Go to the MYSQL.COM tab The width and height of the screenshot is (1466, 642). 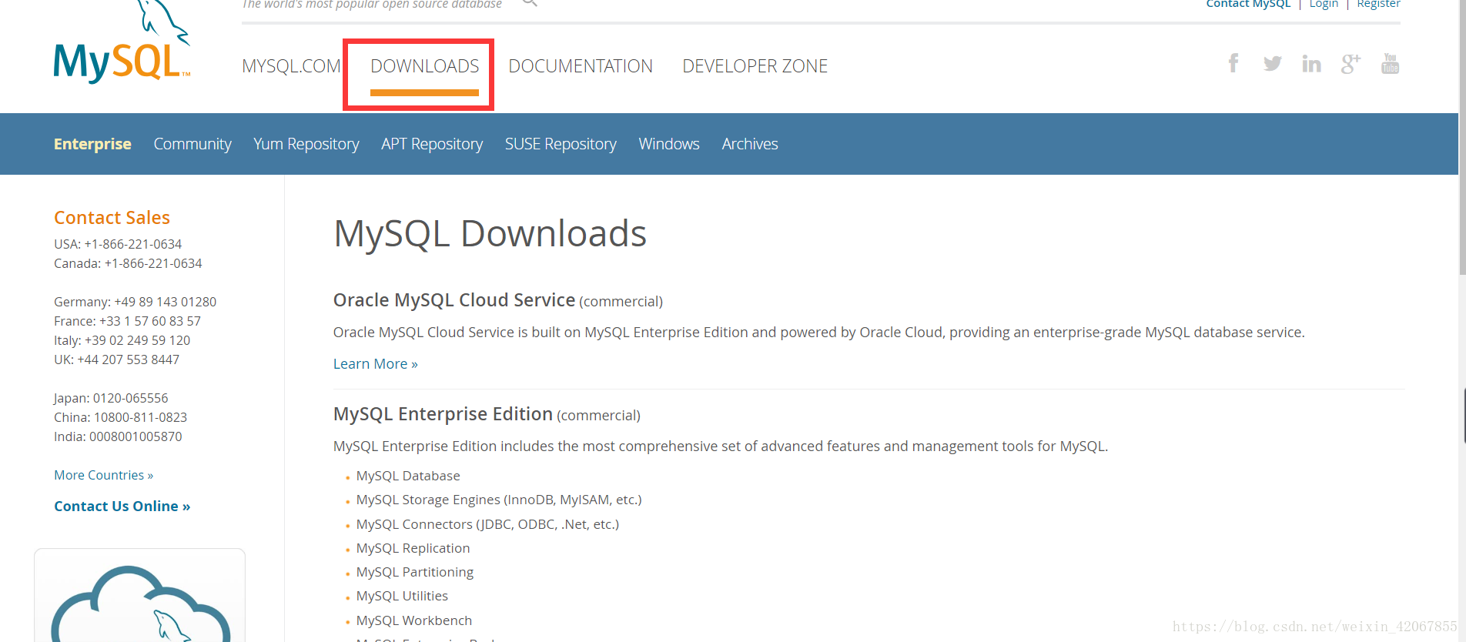(291, 66)
